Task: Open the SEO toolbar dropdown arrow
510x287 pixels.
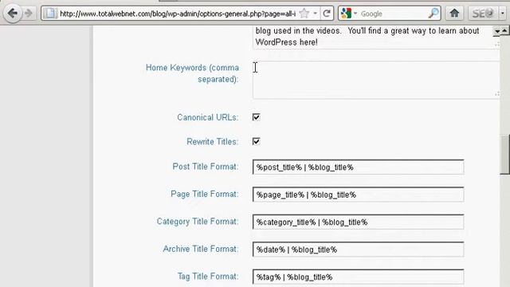Action: (x=503, y=14)
